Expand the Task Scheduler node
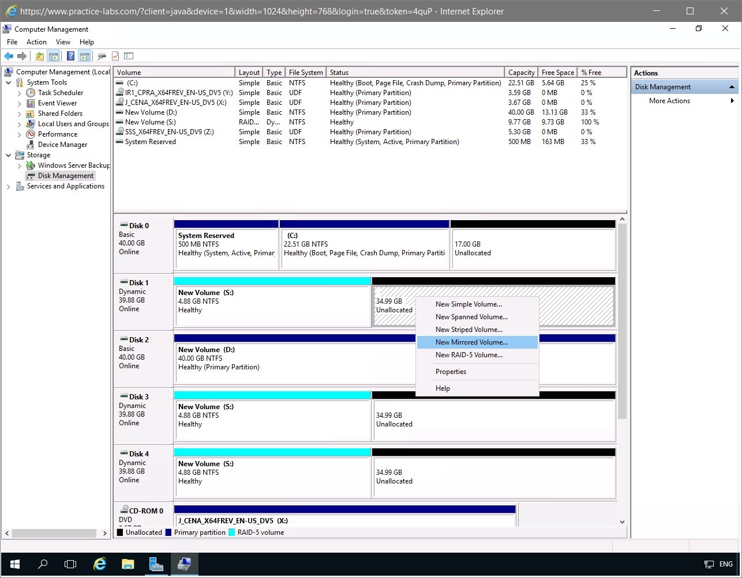Screen dimensions: 742x578 click(20, 93)
